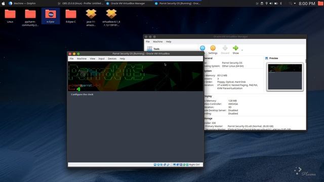Click the blue New toolbar icon in VirtualBox Manager
Image resolution: width=324 pixels, height=182 pixels.
point(202,49)
